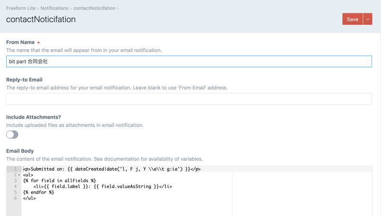Image resolution: width=381 pixels, height=216 pixels.
Task: Click the red required dot next to From Name
Action: (x=39, y=42)
